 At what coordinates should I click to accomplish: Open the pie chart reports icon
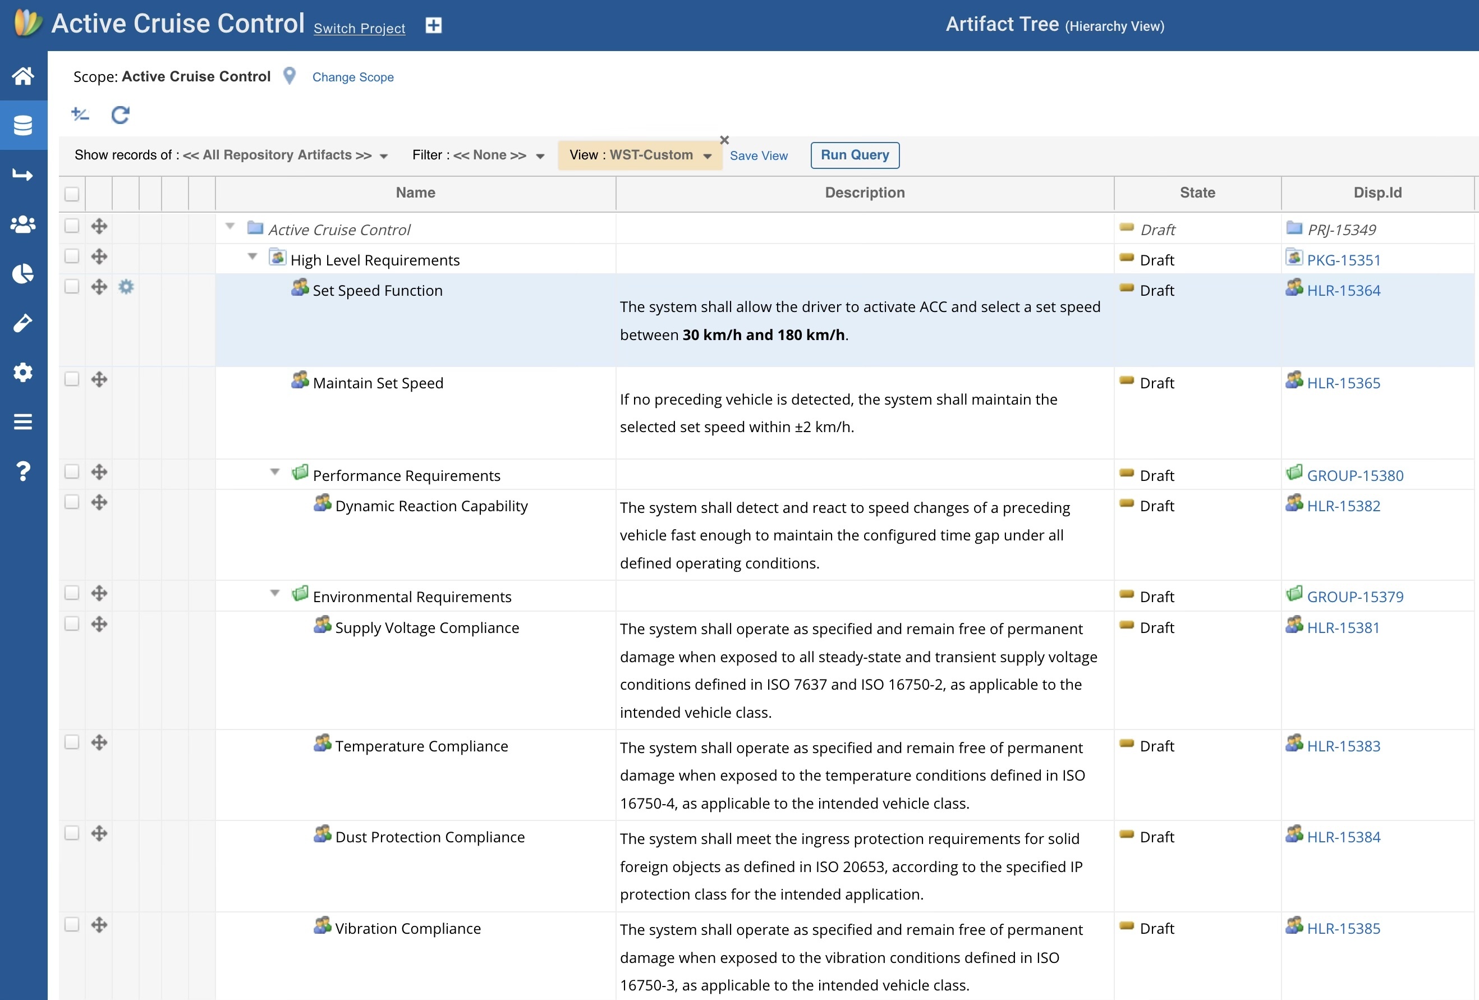23,274
